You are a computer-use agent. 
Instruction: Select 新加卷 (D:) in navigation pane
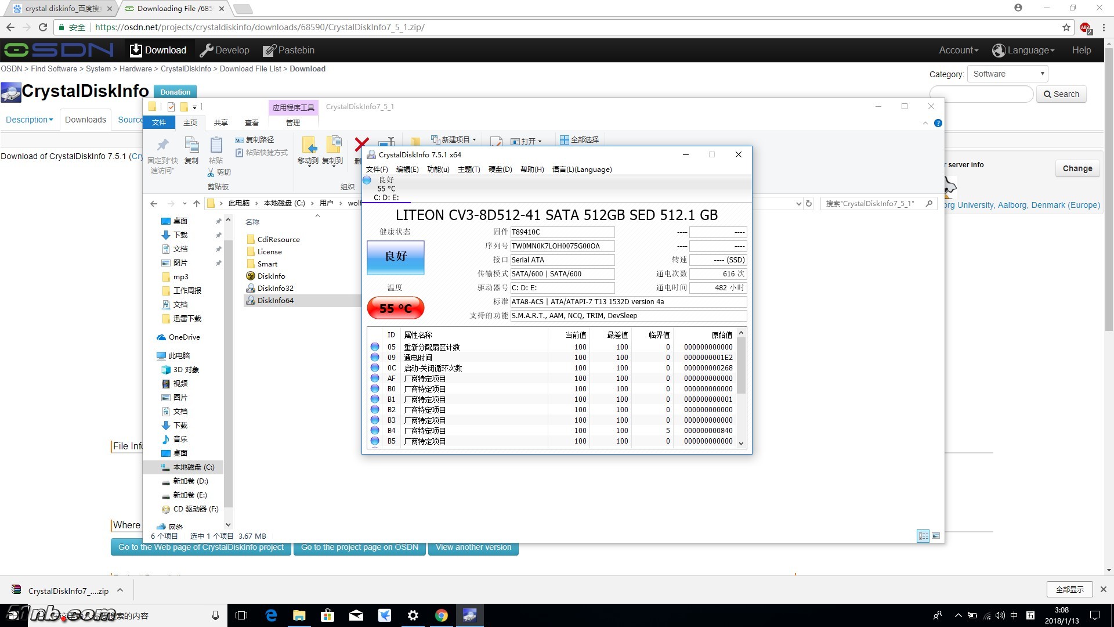190,481
